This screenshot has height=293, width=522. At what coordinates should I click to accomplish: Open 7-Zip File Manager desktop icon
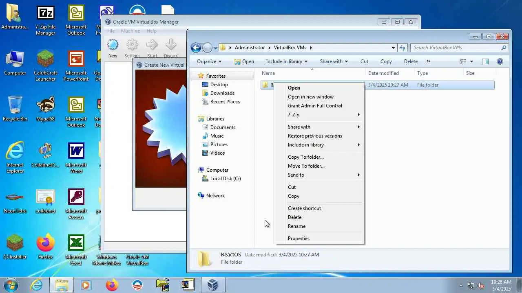click(x=45, y=20)
